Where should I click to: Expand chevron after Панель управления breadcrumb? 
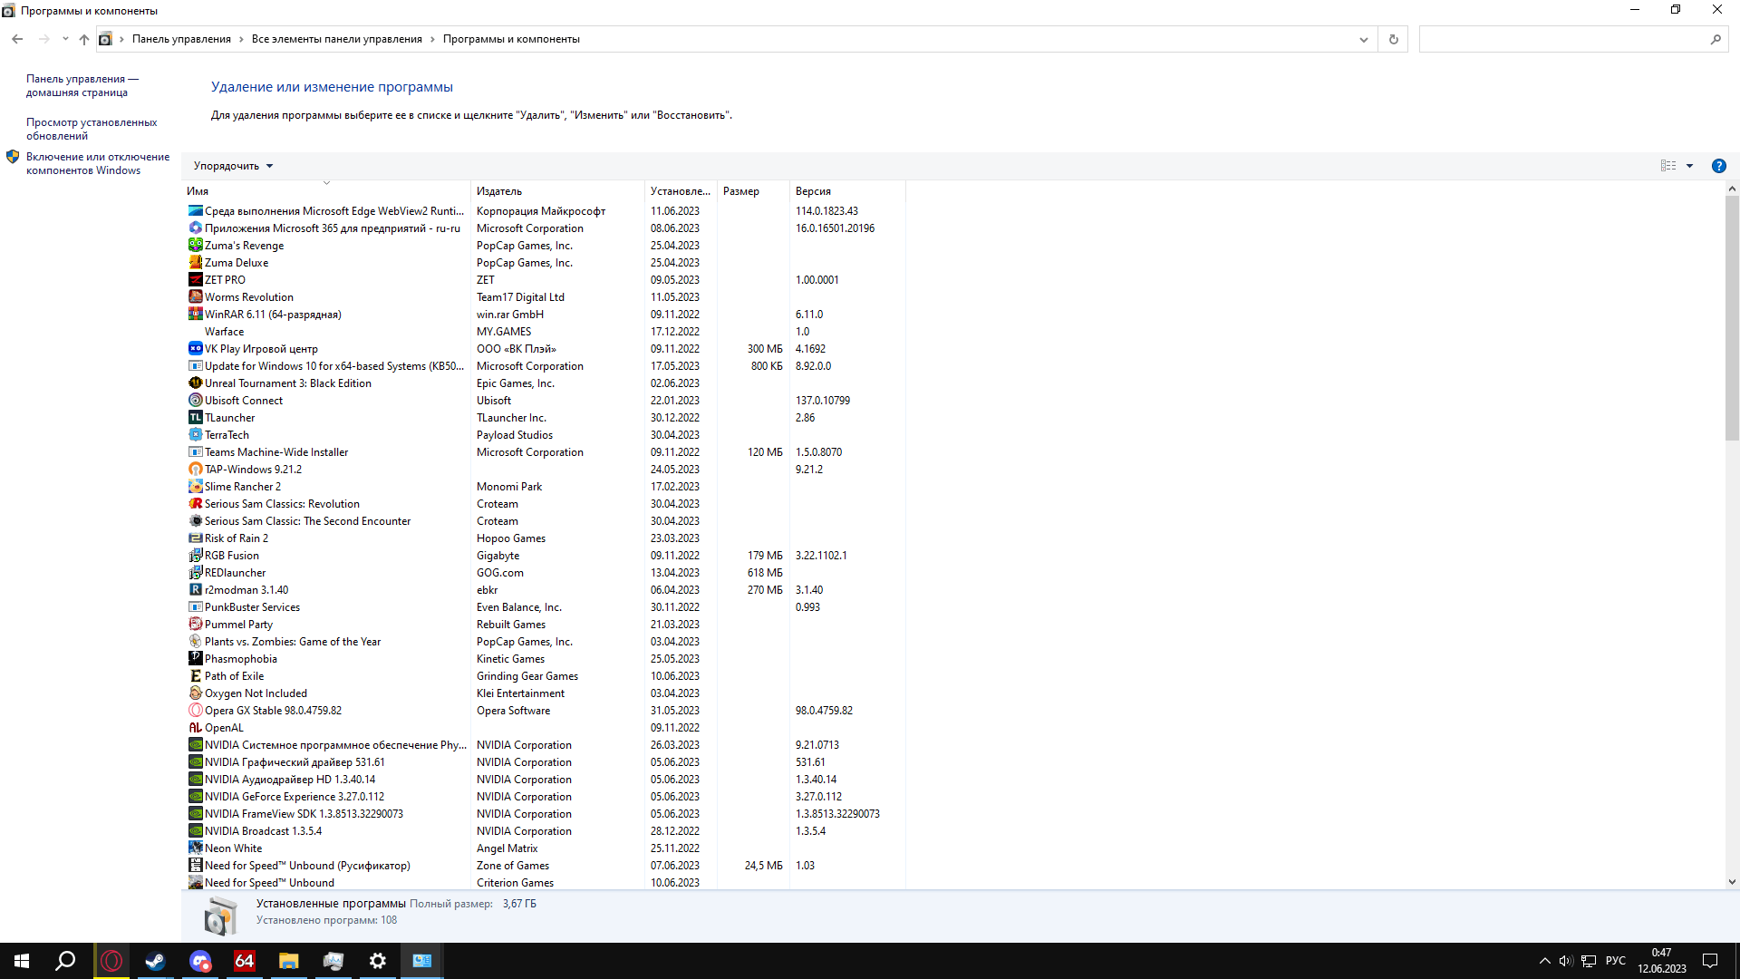241,39
